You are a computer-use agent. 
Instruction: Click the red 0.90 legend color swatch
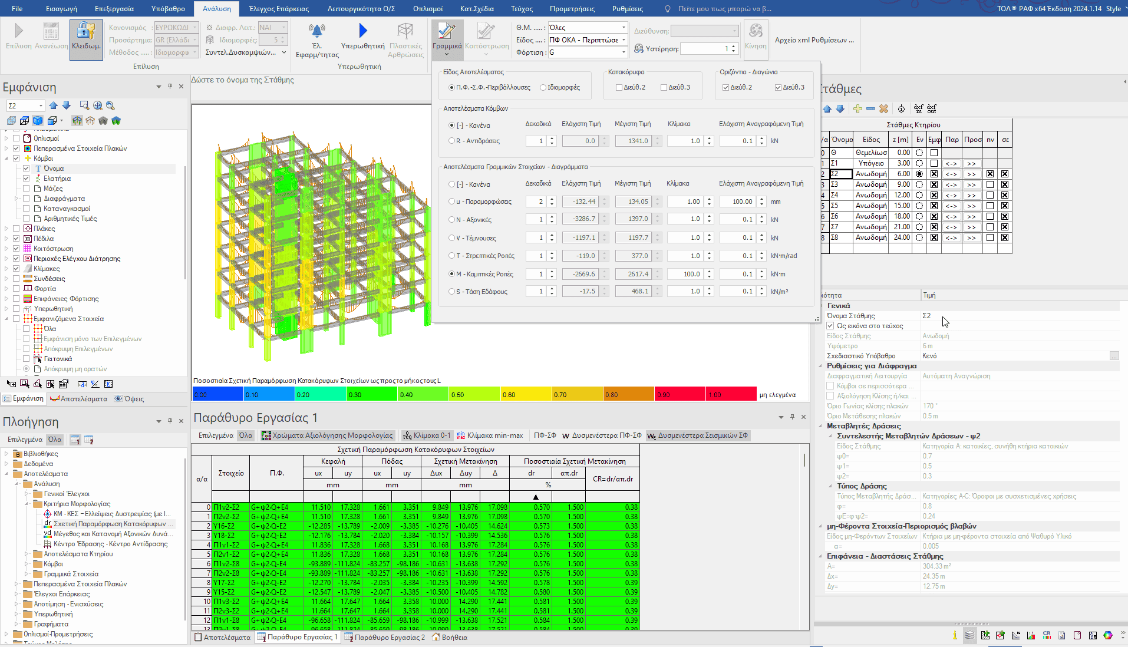coord(679,394)
